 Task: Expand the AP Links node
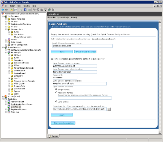click(6, 22)
